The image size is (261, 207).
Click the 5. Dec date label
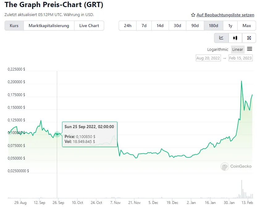(x=153, y=203)
